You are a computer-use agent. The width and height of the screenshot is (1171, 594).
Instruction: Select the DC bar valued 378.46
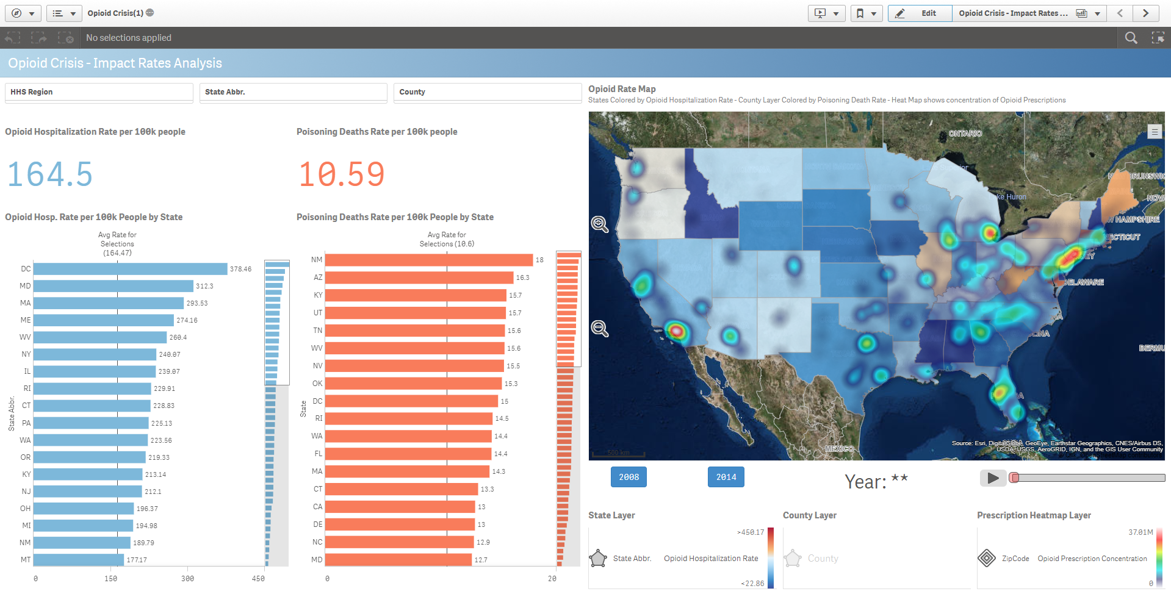[x=131, y=269]
